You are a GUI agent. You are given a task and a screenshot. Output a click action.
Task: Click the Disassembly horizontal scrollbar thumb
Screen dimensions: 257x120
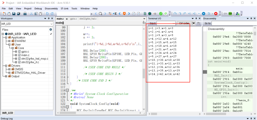[216, 114]
